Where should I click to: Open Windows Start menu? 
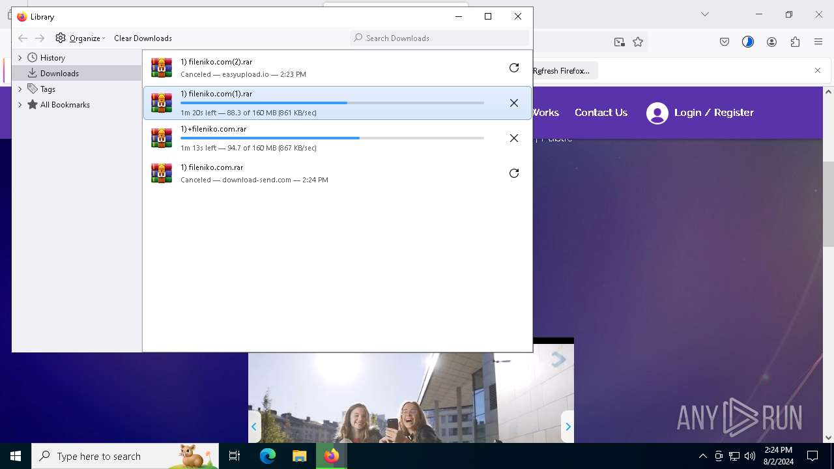(x=16, y=456)
